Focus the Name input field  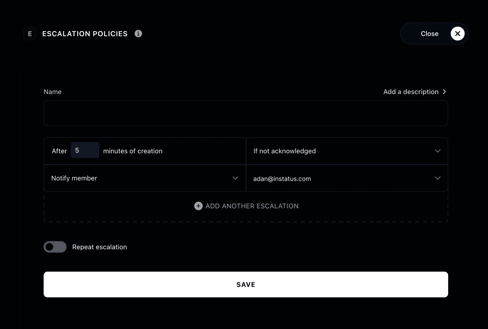(x=246, y=113)
